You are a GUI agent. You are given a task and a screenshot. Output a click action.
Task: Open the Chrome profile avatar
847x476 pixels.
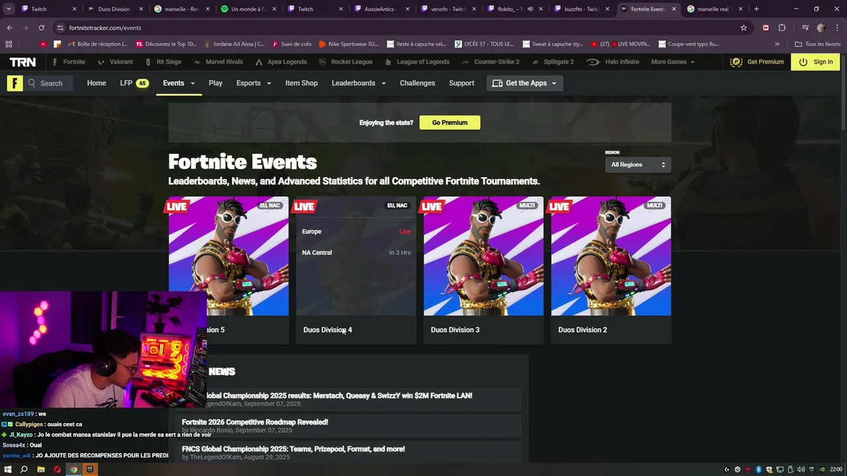coord(821,28)
